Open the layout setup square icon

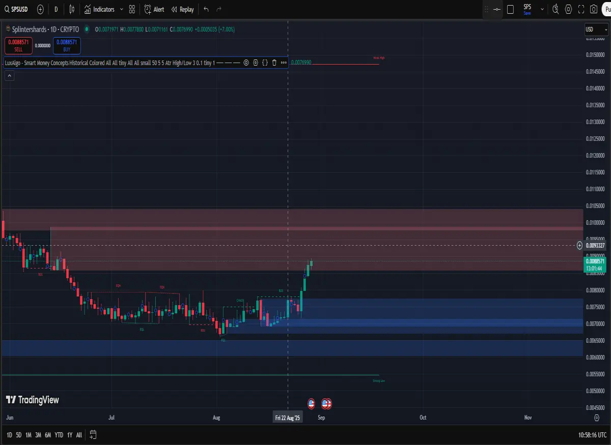click(511, 9)
